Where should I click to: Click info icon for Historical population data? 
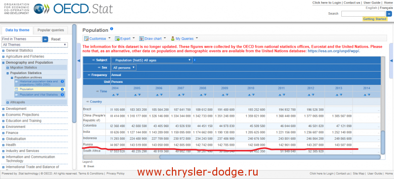point(63,81)
